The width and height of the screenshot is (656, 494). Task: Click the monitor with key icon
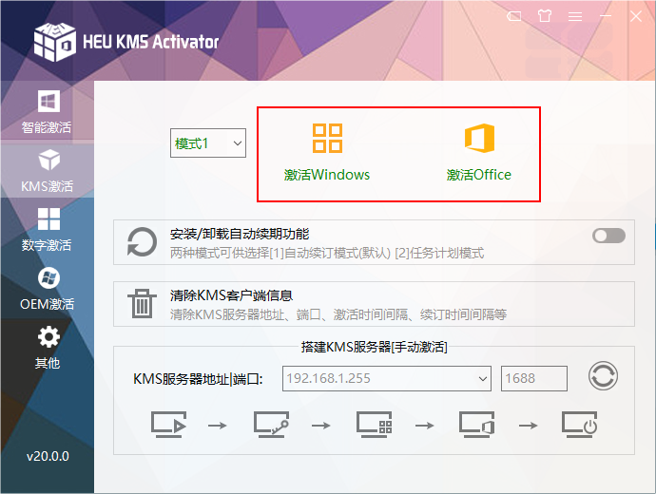pos(271,425)
